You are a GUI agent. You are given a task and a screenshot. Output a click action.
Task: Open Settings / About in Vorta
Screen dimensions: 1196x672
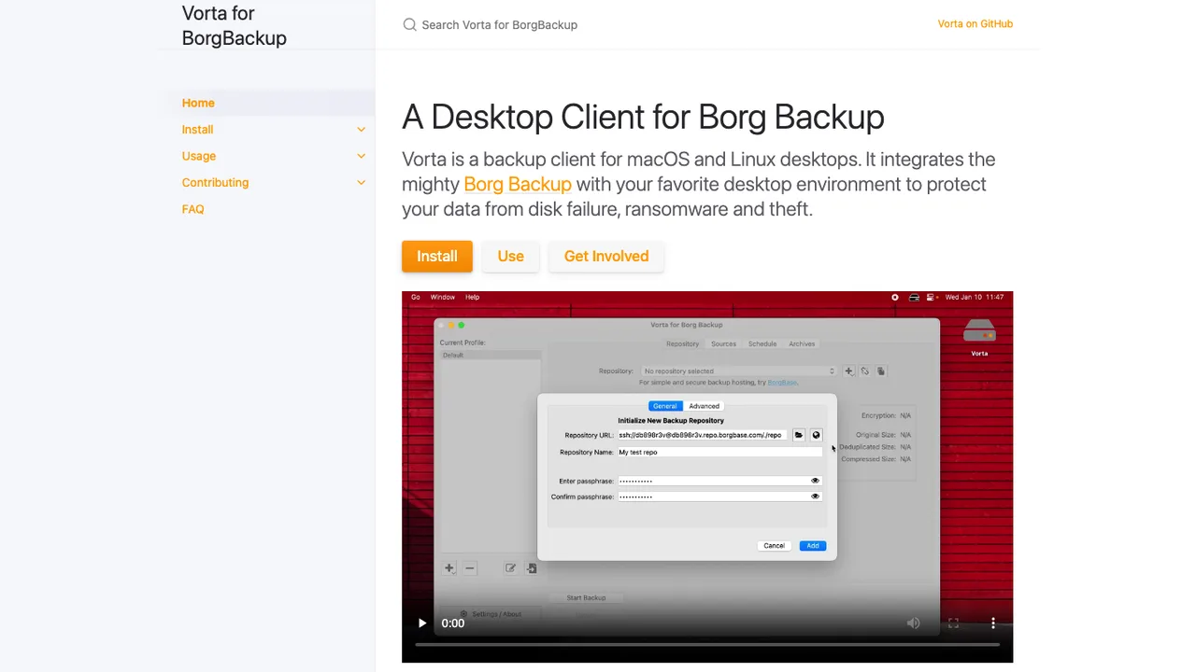click(x=492, y=614)
